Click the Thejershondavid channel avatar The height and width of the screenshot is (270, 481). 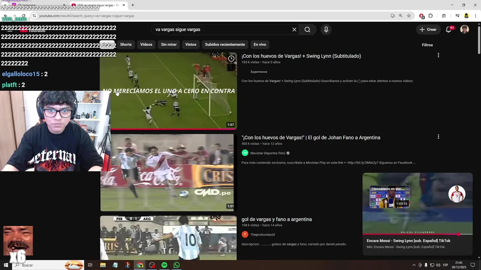[245, 234]
